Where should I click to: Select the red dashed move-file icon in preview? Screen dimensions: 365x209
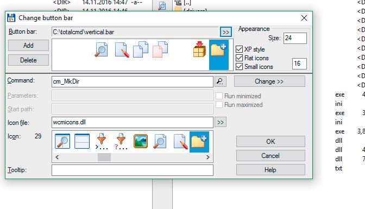(160, 49)
